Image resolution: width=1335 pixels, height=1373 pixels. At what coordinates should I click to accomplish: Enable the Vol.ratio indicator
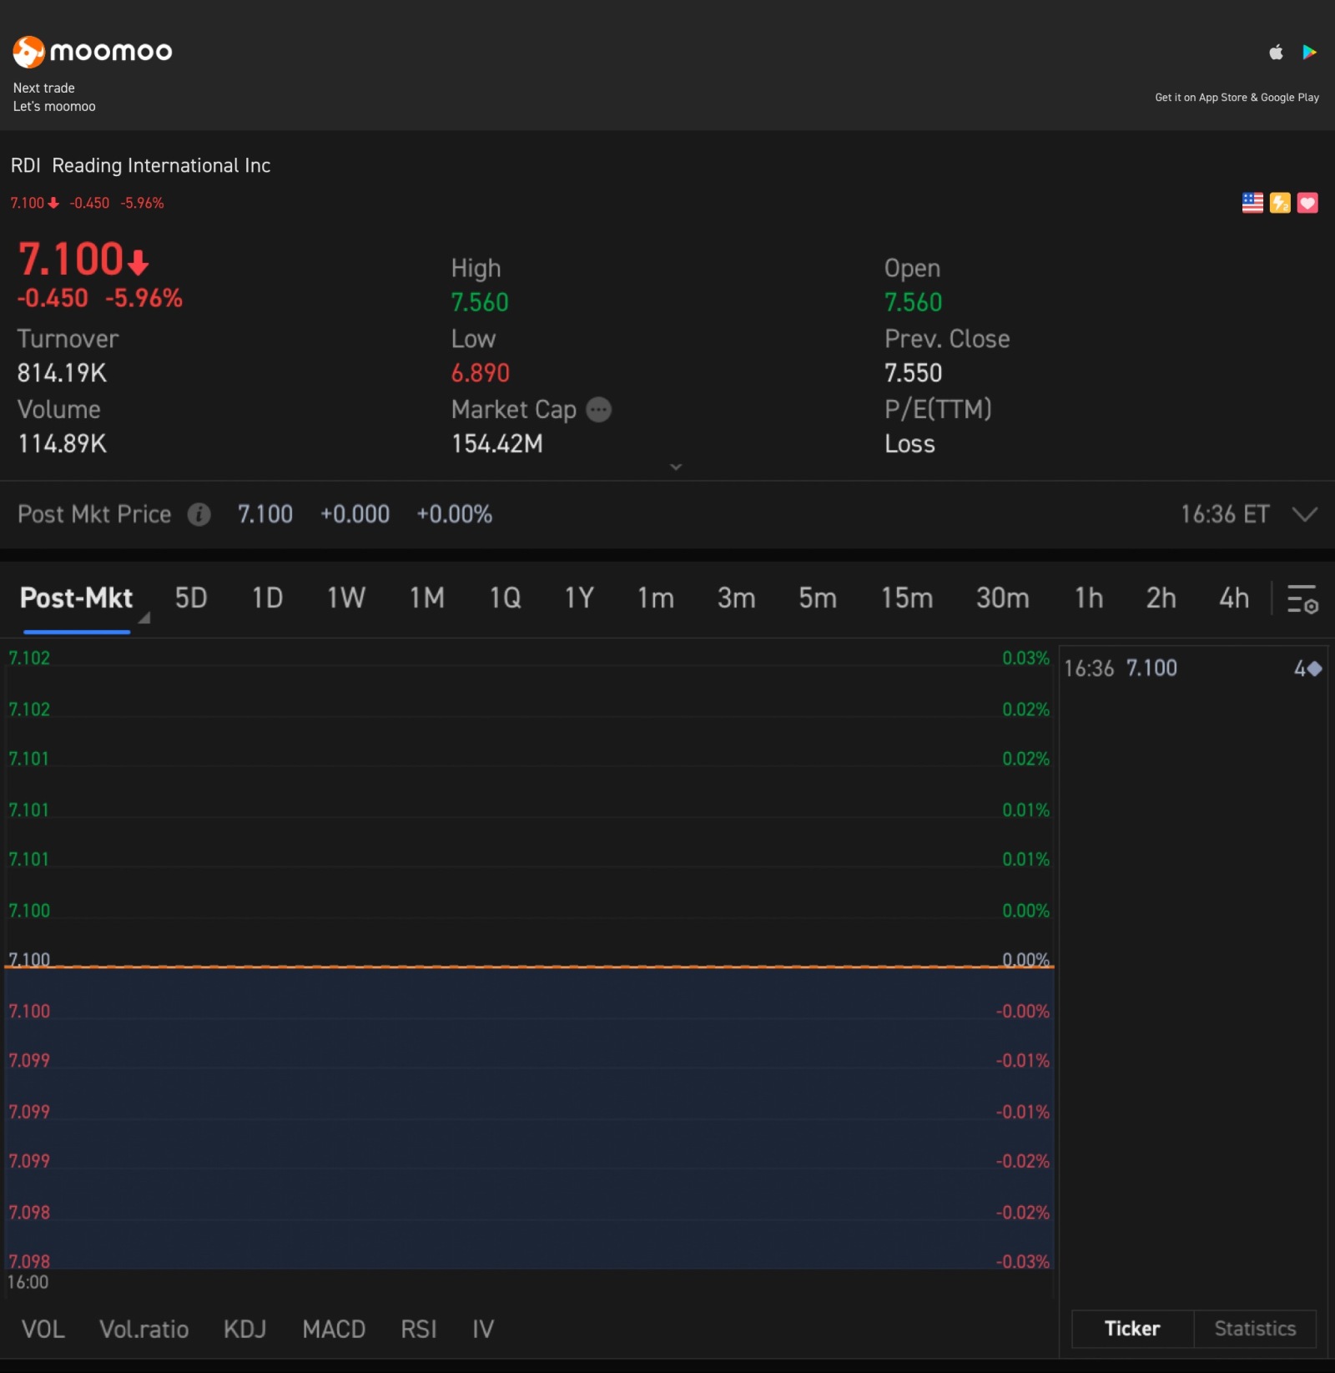tap(144, 1329)
